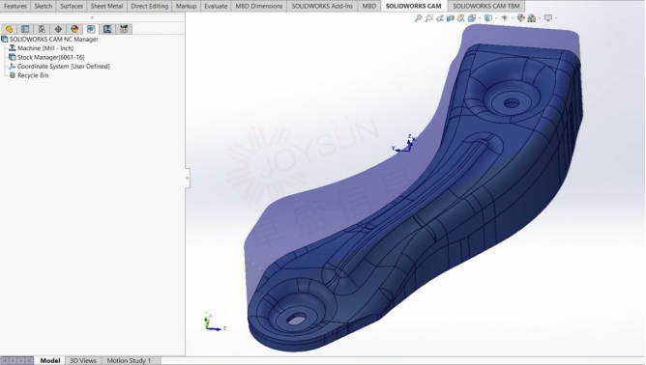Open the CAM Operation Tree tab icon
This screenshot has width=646, height=365.
[107, 29]
